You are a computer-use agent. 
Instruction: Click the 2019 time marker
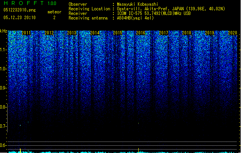(x=210, y=33)
